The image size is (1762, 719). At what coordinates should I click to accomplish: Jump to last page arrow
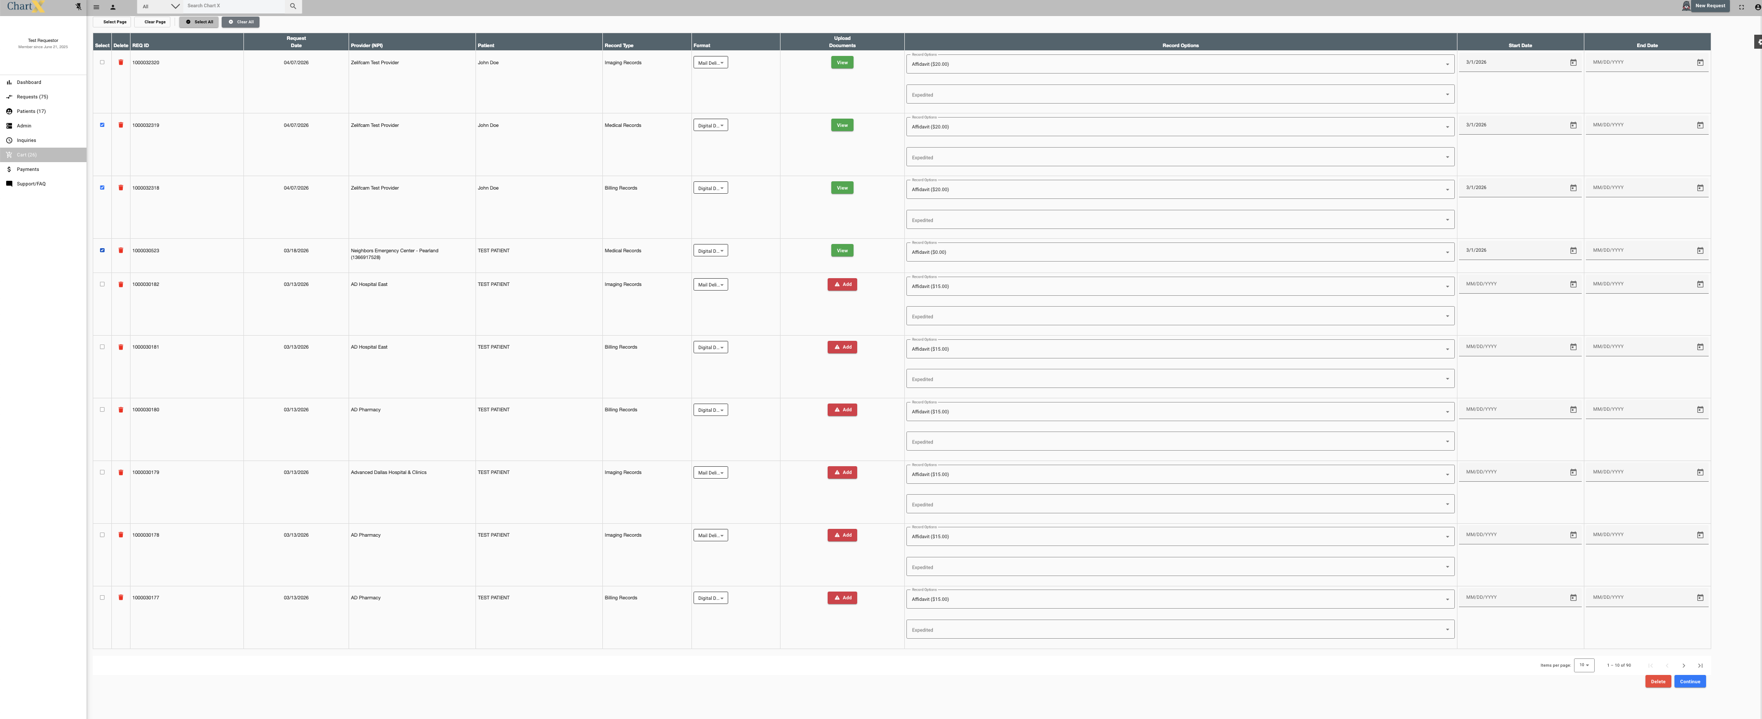tap(1700, 666)
